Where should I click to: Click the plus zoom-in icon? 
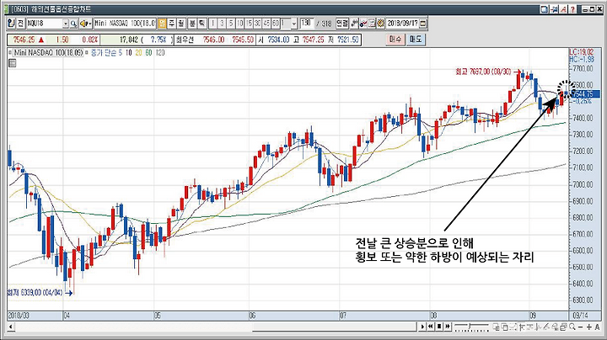pos(588,327)
